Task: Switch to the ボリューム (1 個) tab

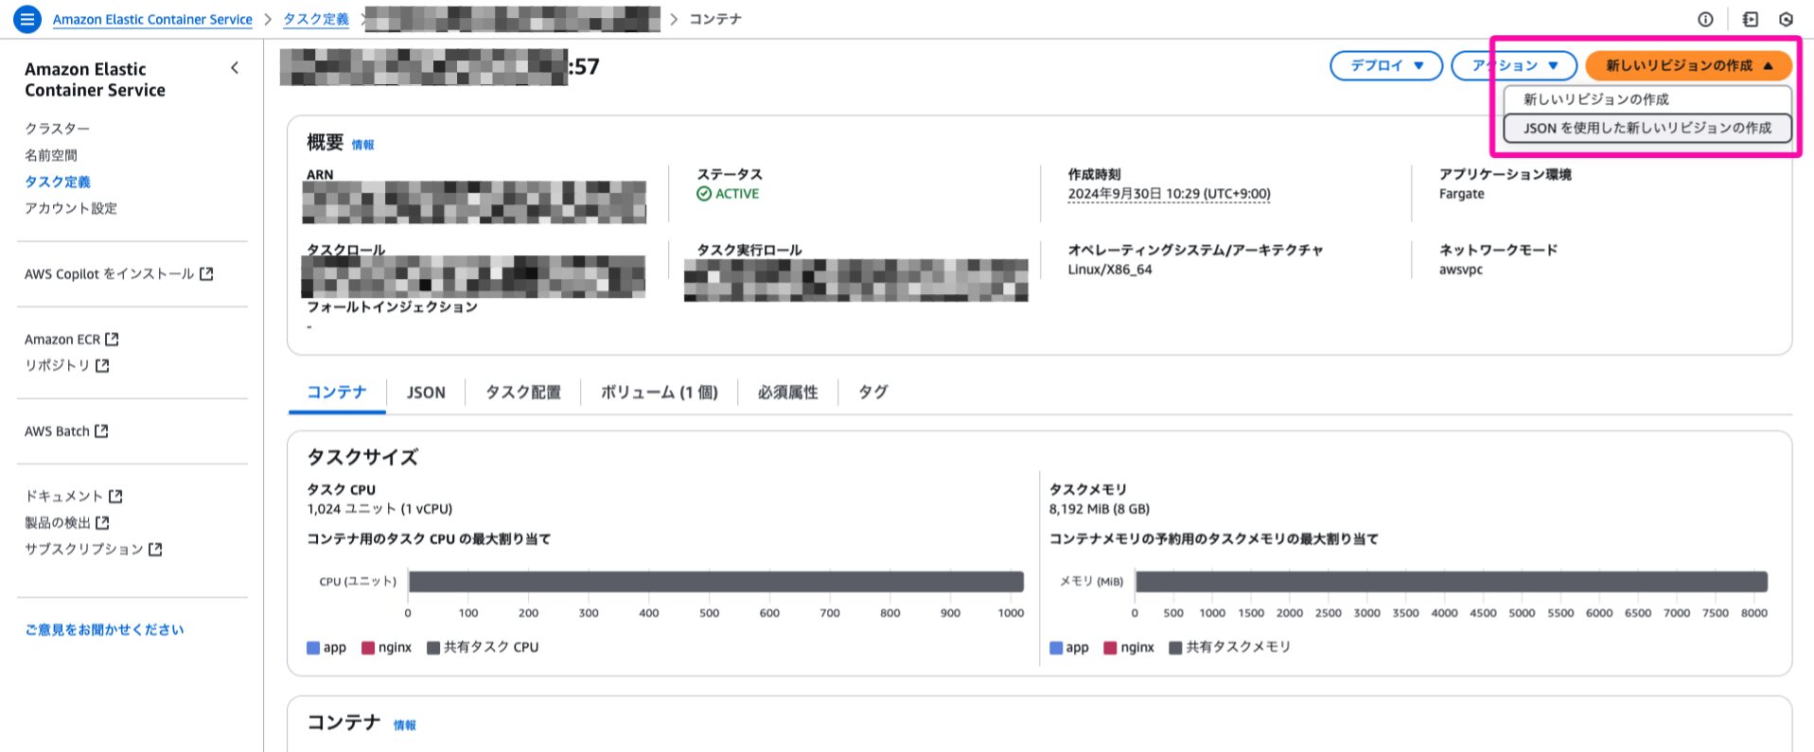Action: pyautogui.click(x=660, y=393)
